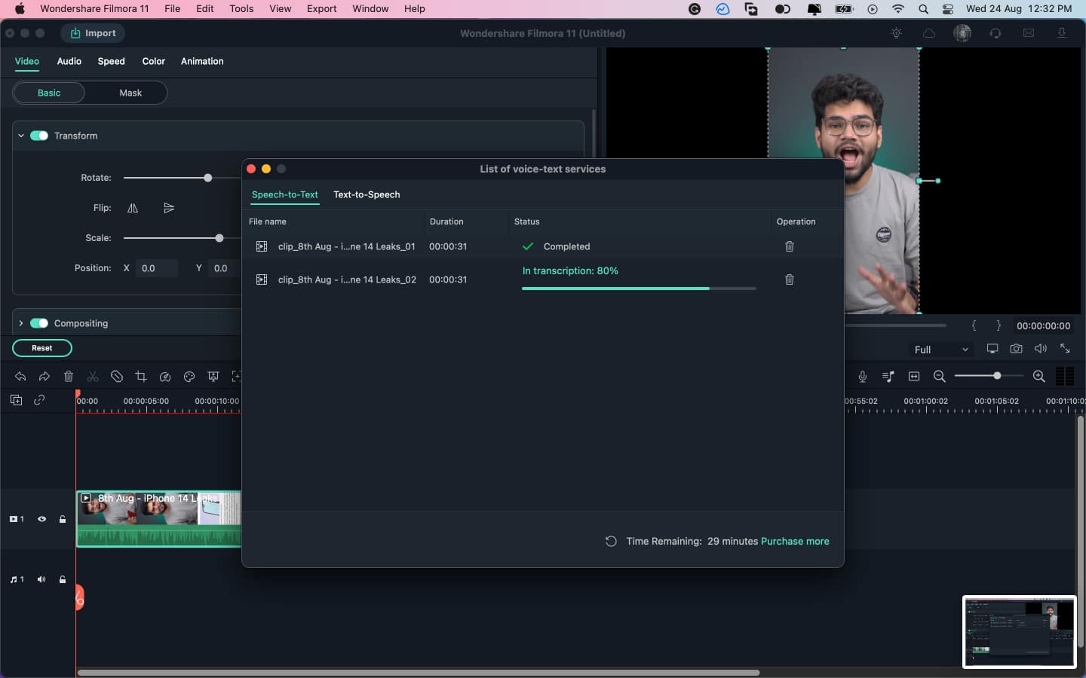The height and width of the screenshot is (678, 1086).
Task: Toggle the Transform switch off
Action: pos(39,136)
